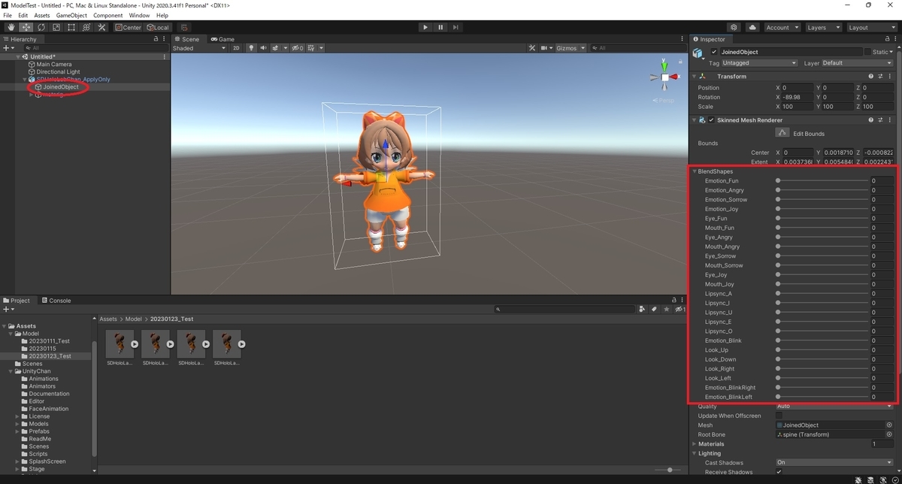Open the Layer Default dropdown
Image resolution: width=902 pixels, height=484 pixels.
[x=858, y=63]
